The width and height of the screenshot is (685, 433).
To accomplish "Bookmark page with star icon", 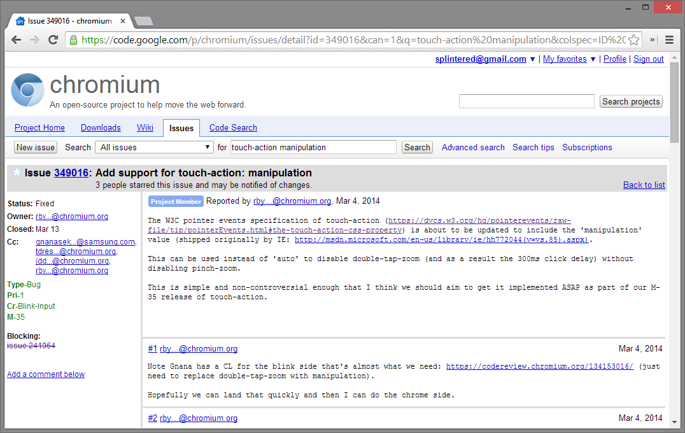I will (633, 40).
